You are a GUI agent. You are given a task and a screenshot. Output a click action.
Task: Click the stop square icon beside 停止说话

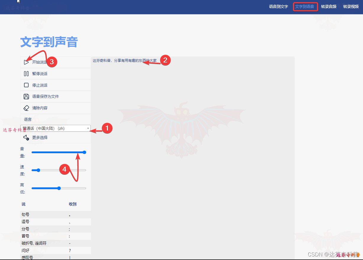26,85
